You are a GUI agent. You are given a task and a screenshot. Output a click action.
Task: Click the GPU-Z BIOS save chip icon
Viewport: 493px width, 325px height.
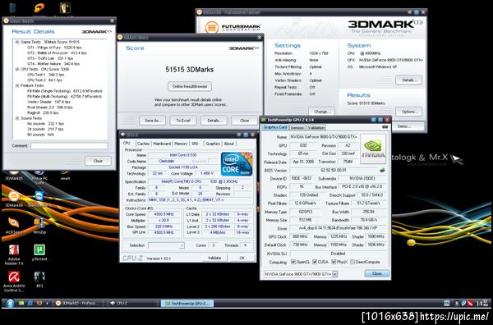click(382, 170)
